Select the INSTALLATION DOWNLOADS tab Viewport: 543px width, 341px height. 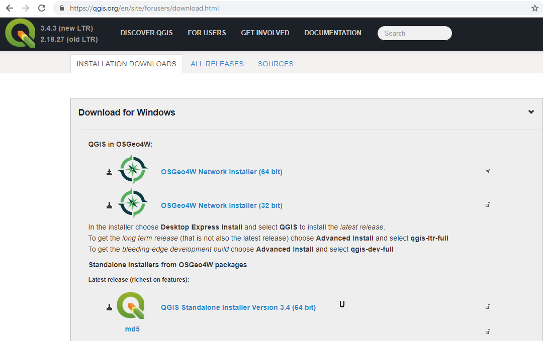pyautogui.click(x=126, y=64)
